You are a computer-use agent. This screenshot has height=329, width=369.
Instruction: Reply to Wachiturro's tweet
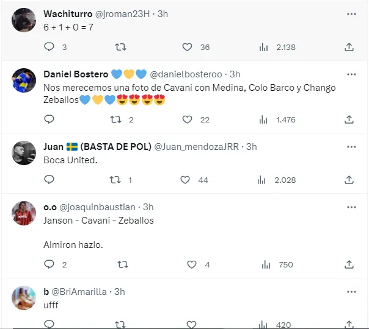point(49,47)
